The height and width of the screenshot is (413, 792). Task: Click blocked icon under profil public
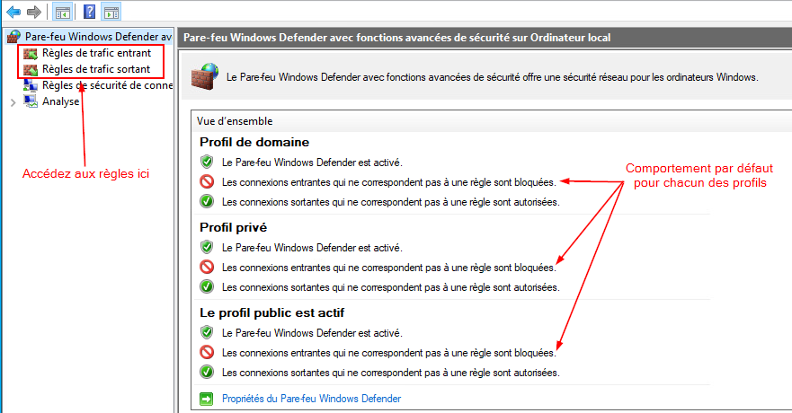pyautogui.click(x=207, y=352)
